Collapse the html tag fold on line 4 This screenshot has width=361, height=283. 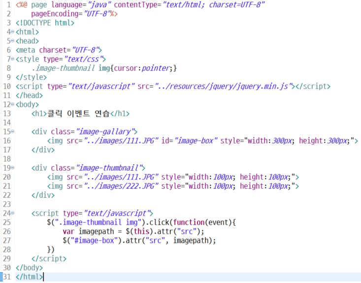13,32
